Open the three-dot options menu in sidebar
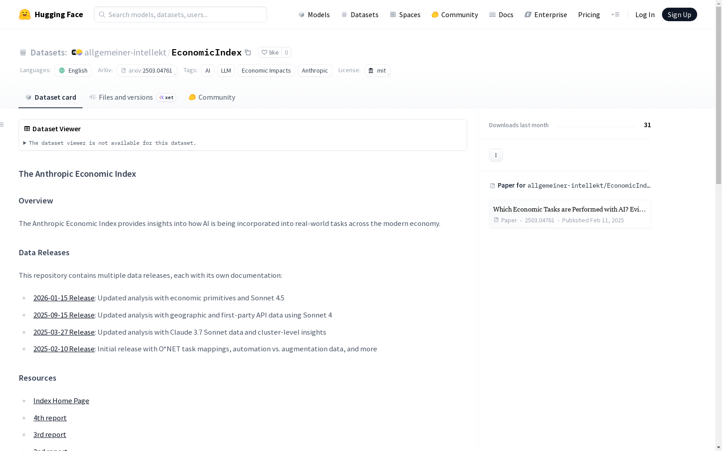 pos(496,155)
